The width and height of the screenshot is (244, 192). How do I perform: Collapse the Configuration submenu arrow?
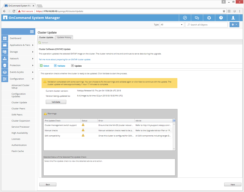click(33, 79)
